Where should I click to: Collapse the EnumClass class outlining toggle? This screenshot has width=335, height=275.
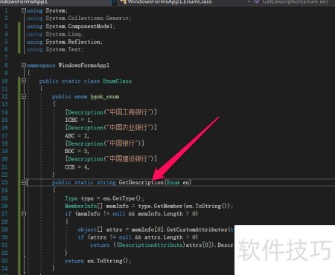[x=24, y=81]
